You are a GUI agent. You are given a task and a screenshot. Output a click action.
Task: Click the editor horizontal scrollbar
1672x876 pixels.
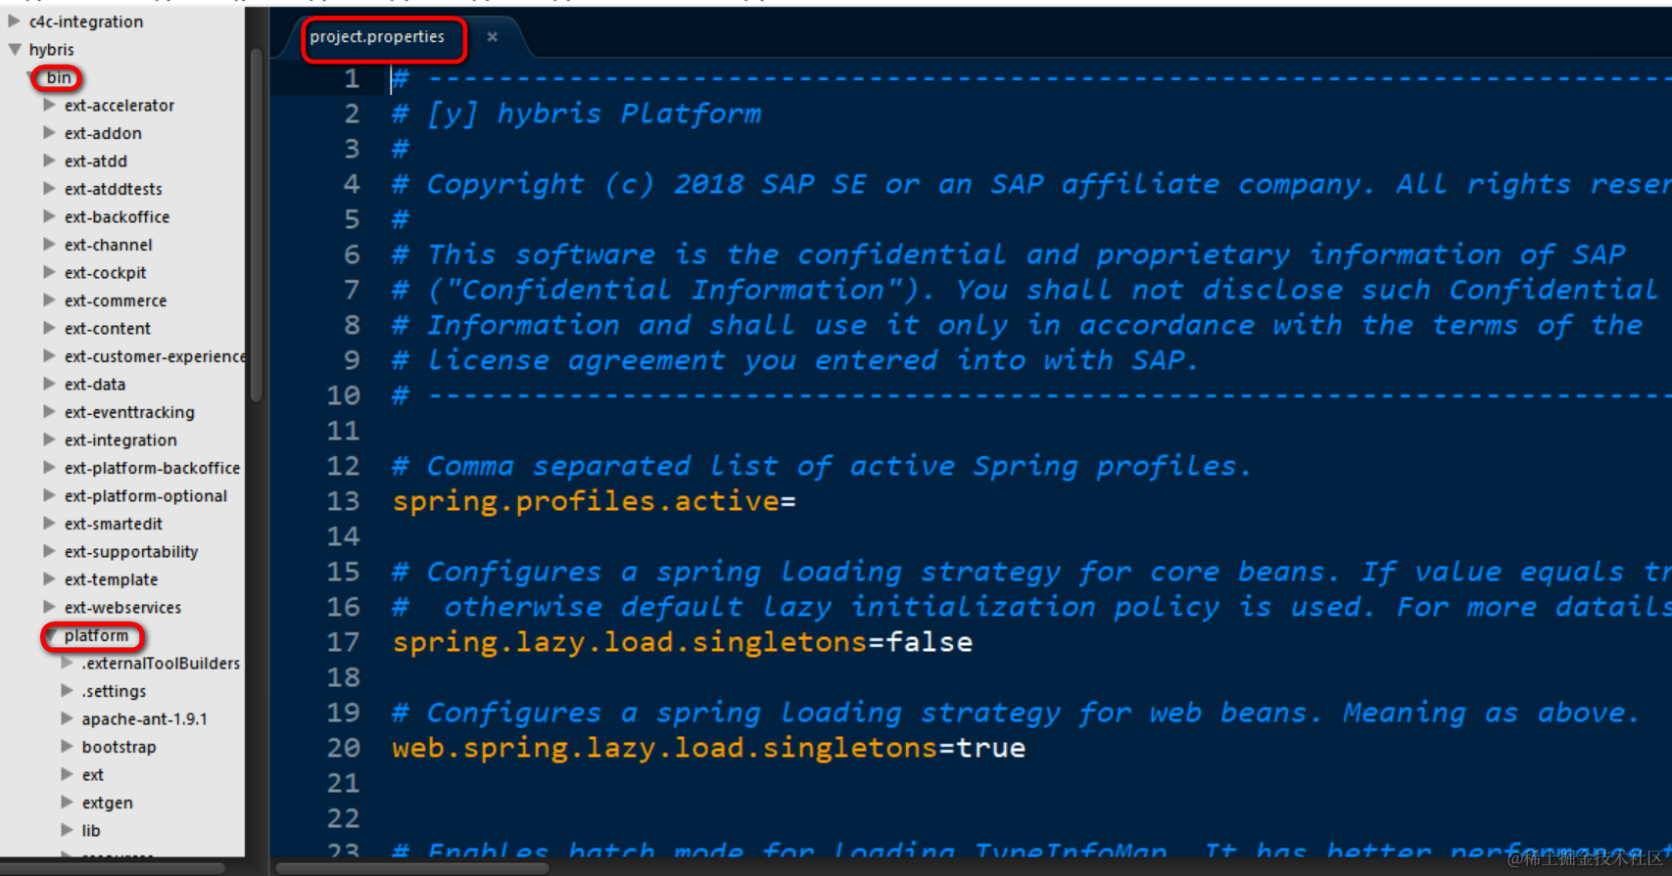411,867
